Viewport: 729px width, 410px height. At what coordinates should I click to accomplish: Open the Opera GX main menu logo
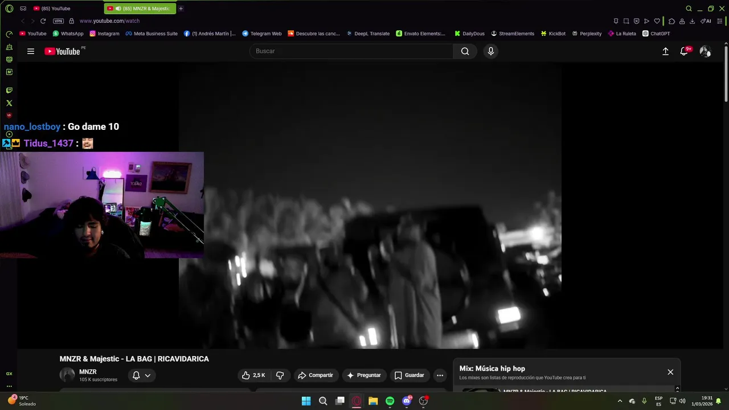click(x=9, y=9)
